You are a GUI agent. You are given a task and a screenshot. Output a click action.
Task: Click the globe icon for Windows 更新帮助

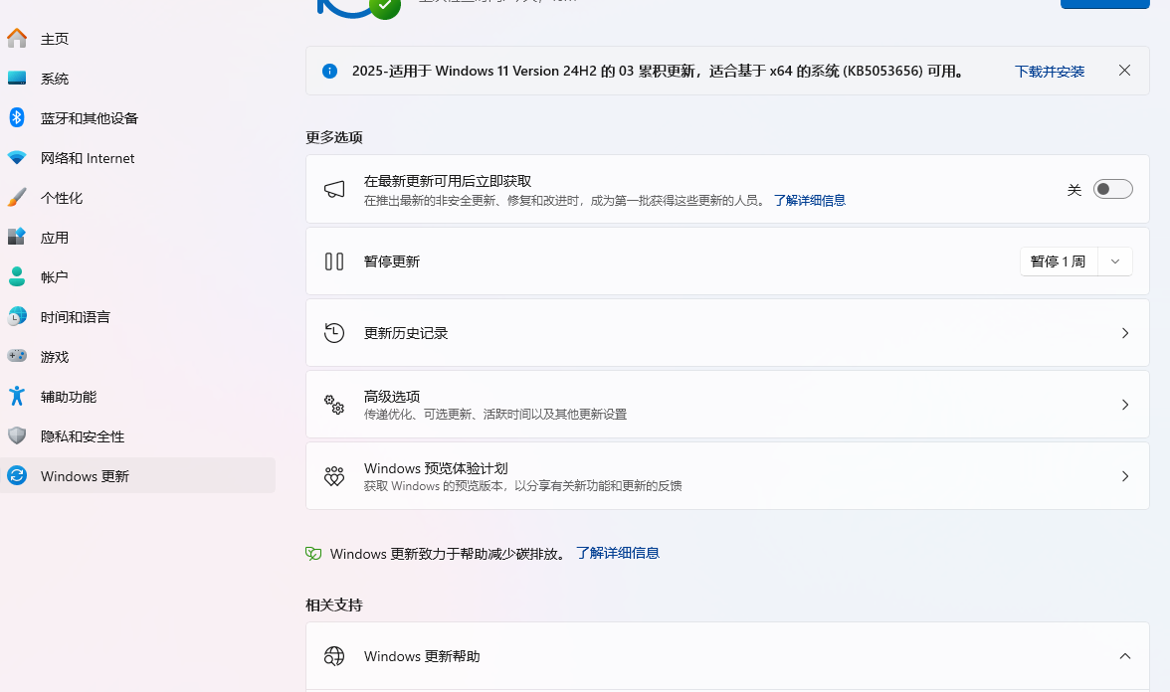coord(334,656)
